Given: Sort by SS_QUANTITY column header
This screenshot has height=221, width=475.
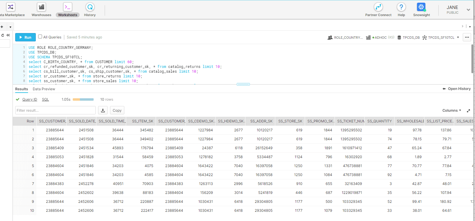Looking at the screenshot, I should (x=379, y=121).
